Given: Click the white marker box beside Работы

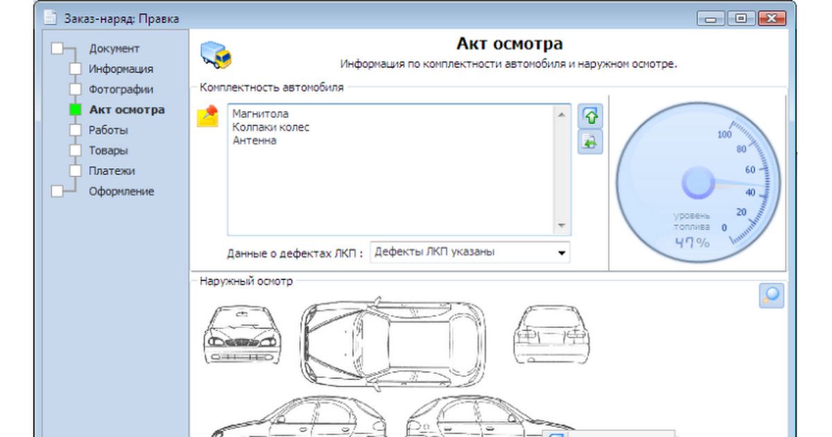Looking at the screenshot, I should [75, 130].
